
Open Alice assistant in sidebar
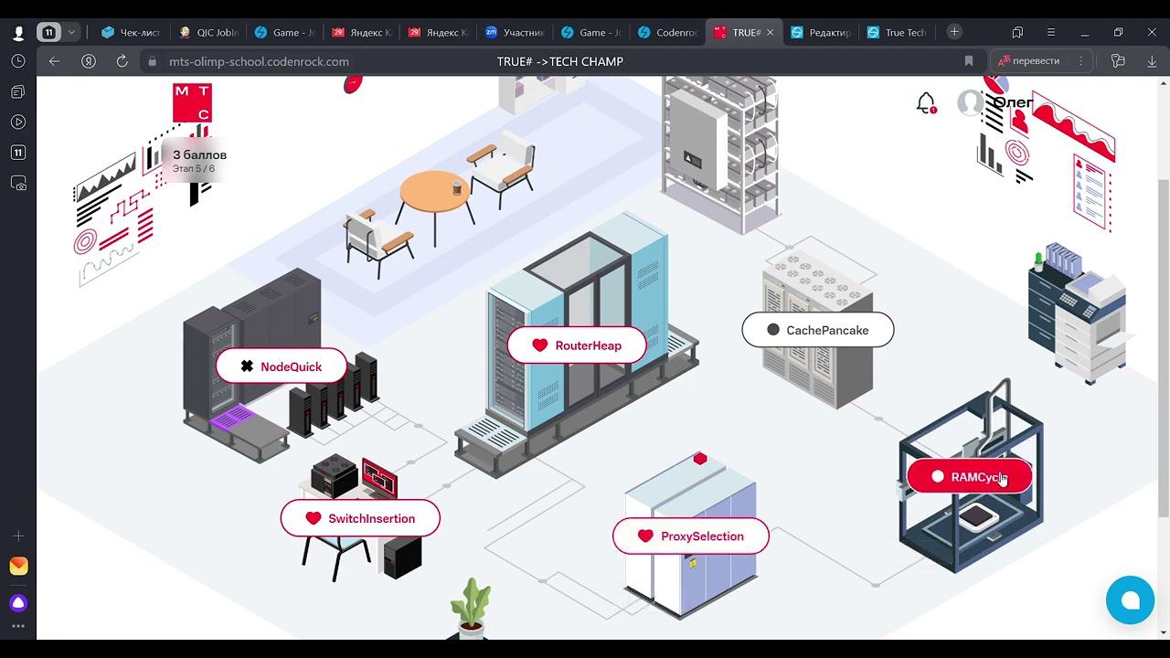coord(18,603)
